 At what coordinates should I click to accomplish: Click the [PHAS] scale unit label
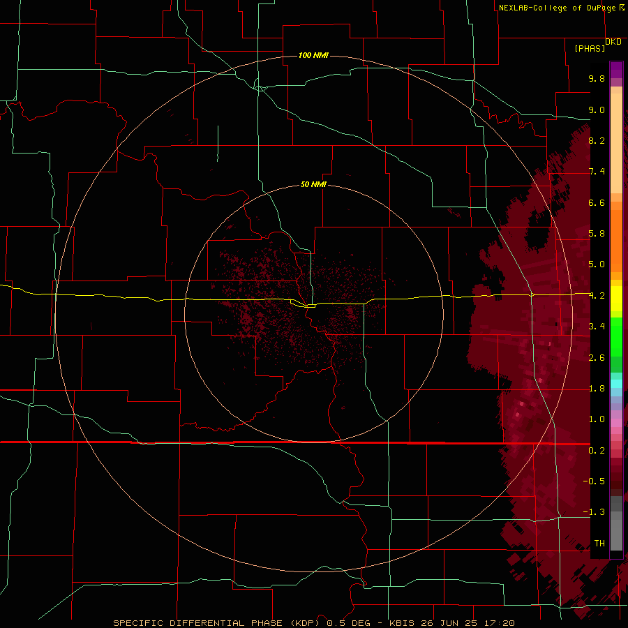coord(590,48)
